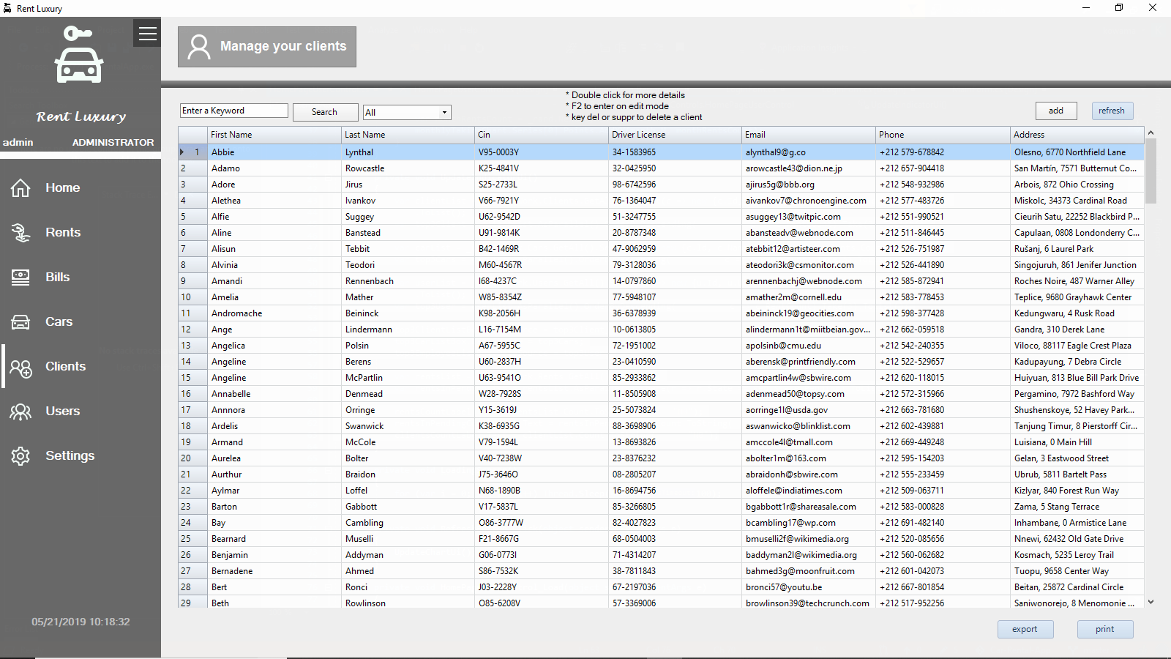
Task: Select the Cin cell V66-7921Y
Action: click(x=542, y=201)
